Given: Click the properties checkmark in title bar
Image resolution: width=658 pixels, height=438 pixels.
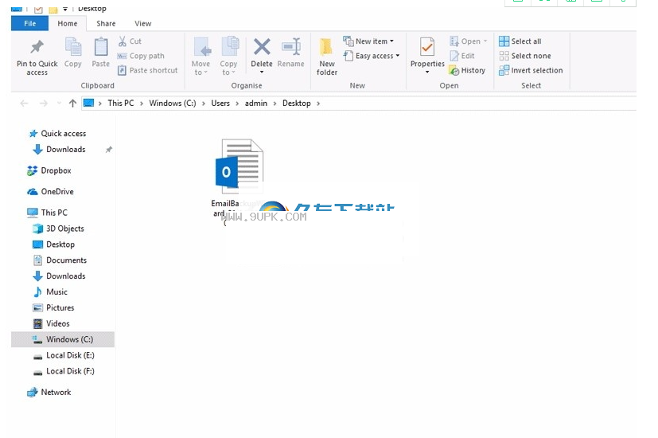Looking at the screenshot, I should [x=38, y=9].
